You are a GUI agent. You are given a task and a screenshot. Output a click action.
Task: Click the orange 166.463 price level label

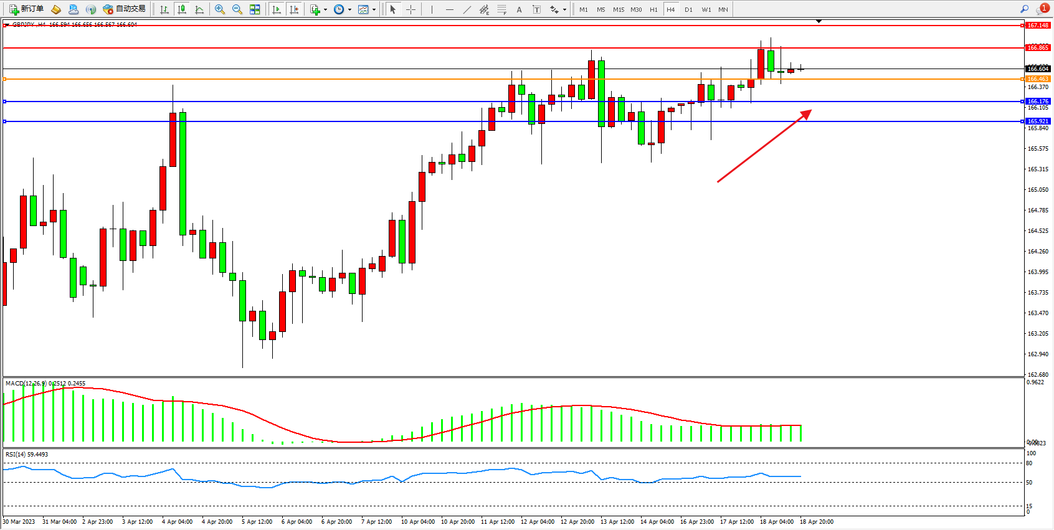pyautogui.click(x=1038, y=79)
